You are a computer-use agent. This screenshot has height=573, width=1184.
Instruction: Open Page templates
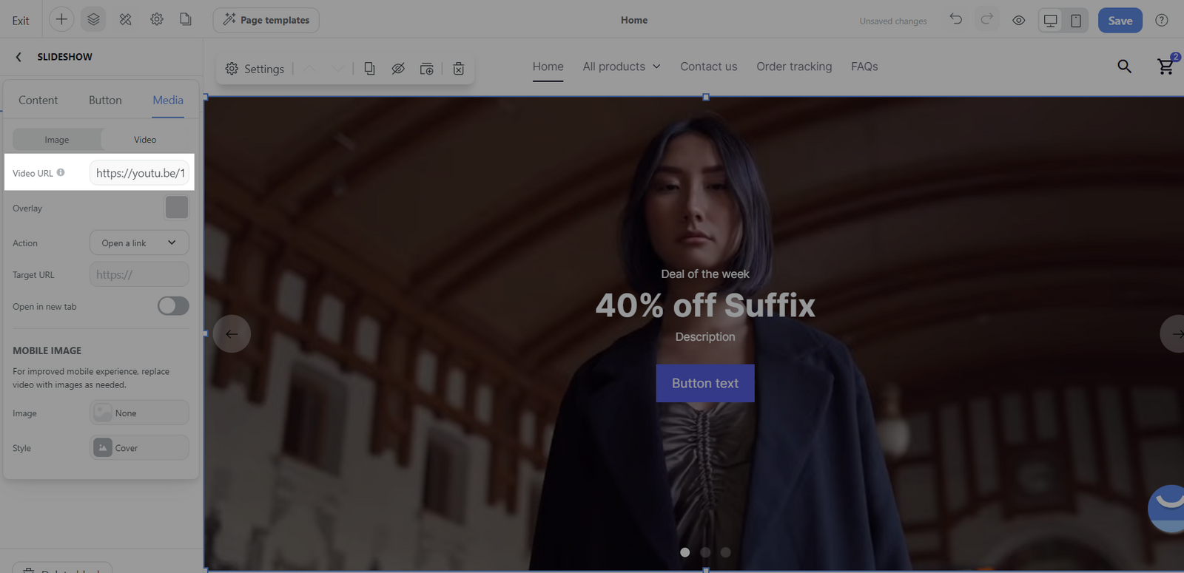(x=266, y=20)
